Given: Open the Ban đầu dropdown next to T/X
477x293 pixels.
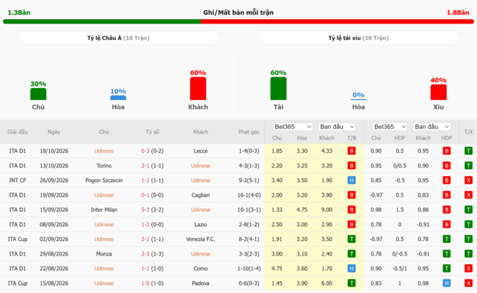Looking at the screenshot, I should click(432, 126).
